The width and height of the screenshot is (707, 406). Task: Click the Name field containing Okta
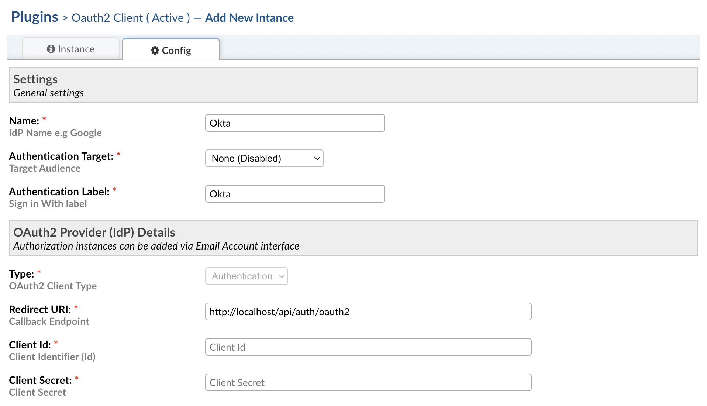point(294,123)
